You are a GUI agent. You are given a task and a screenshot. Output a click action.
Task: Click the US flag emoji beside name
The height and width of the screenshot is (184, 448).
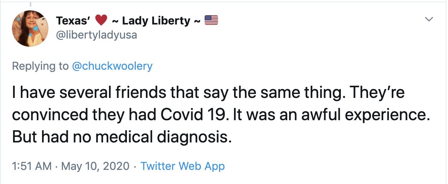pos(211,20)
